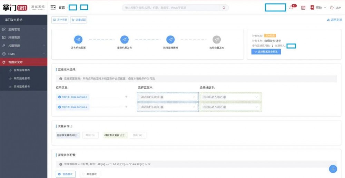Open blue version dropdown for solar-service-b
This screenshot has width=345, height=178.
(194, 97)
